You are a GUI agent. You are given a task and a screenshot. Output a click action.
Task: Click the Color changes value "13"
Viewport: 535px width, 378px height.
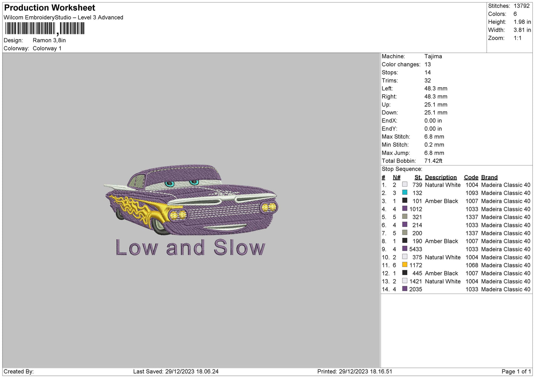(x=428, y=64)
